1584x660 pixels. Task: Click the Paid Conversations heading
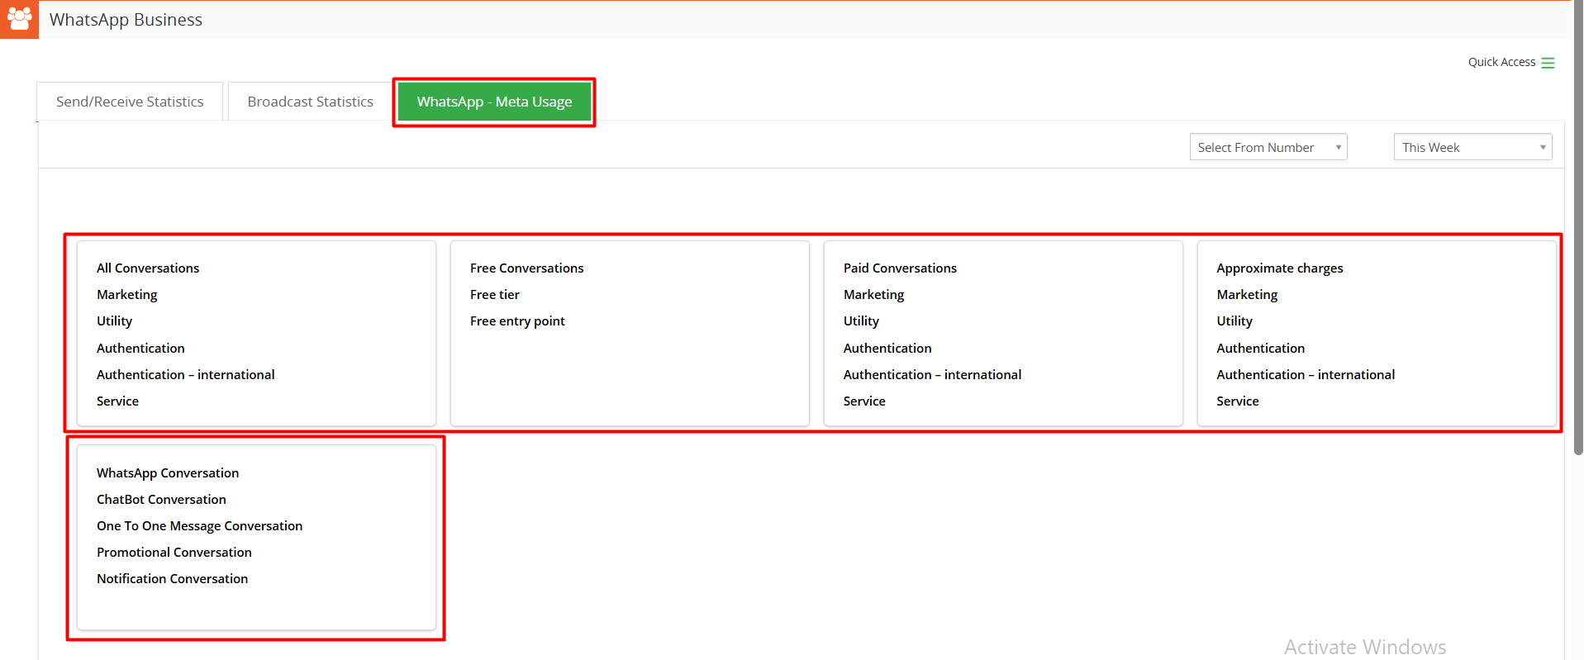pos(900,268)
